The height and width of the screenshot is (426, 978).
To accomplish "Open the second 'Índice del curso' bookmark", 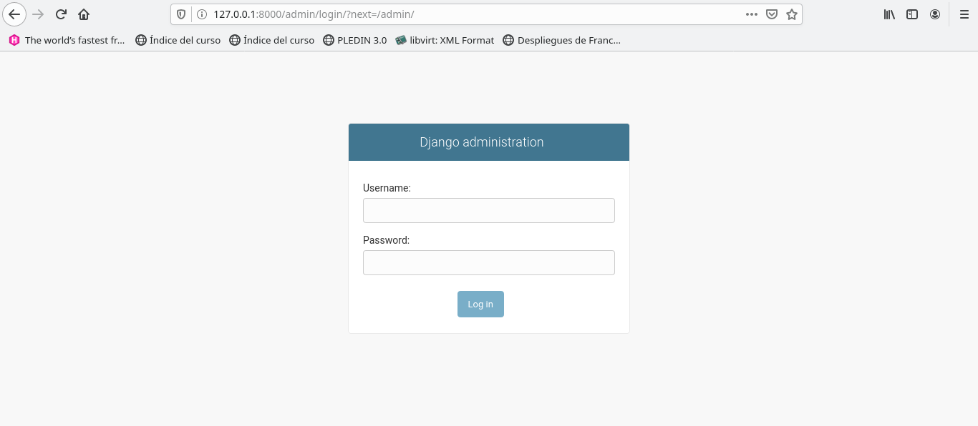I will pos(272,40).
